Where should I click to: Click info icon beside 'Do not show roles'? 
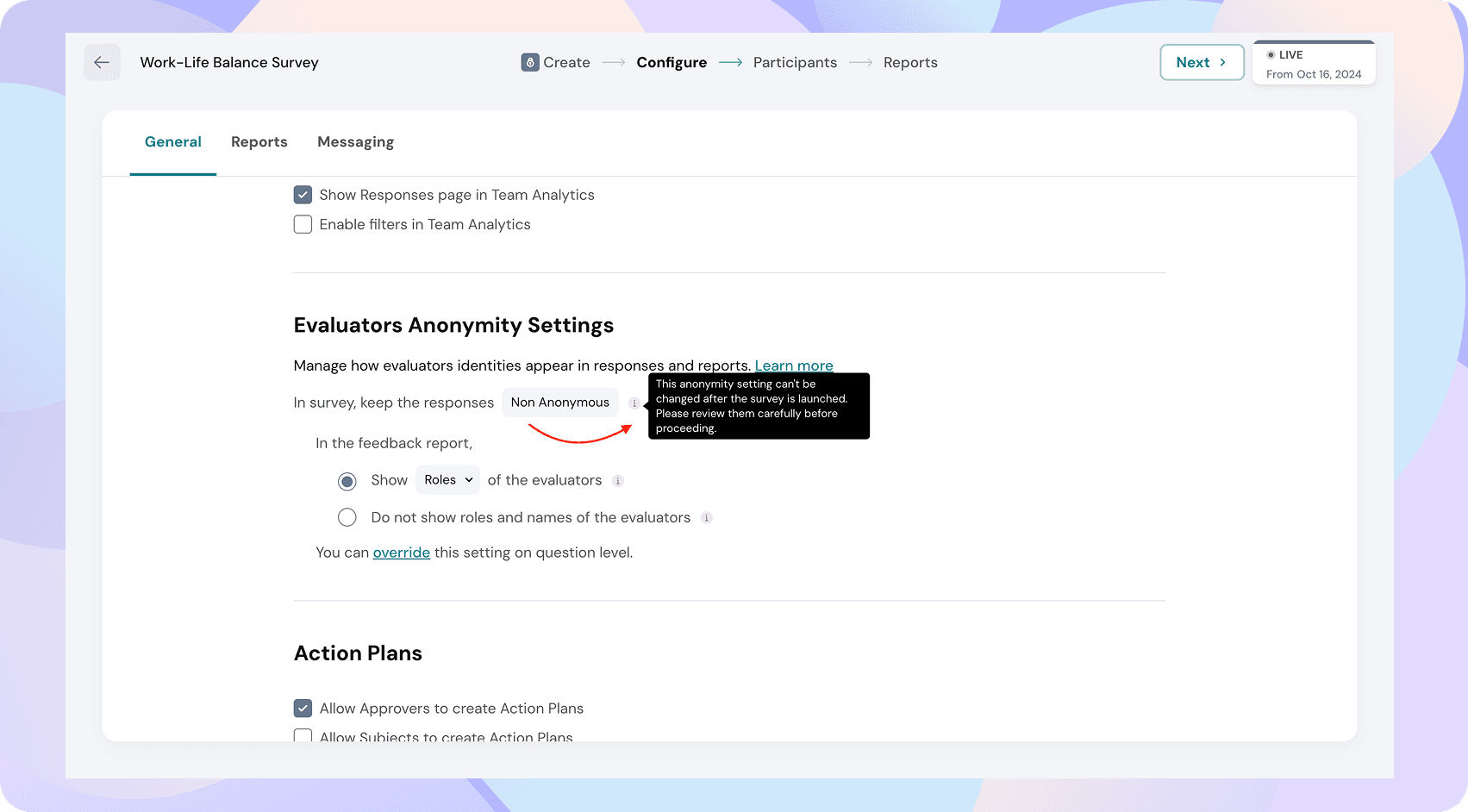pyautogui.click(x=707, y=518)
